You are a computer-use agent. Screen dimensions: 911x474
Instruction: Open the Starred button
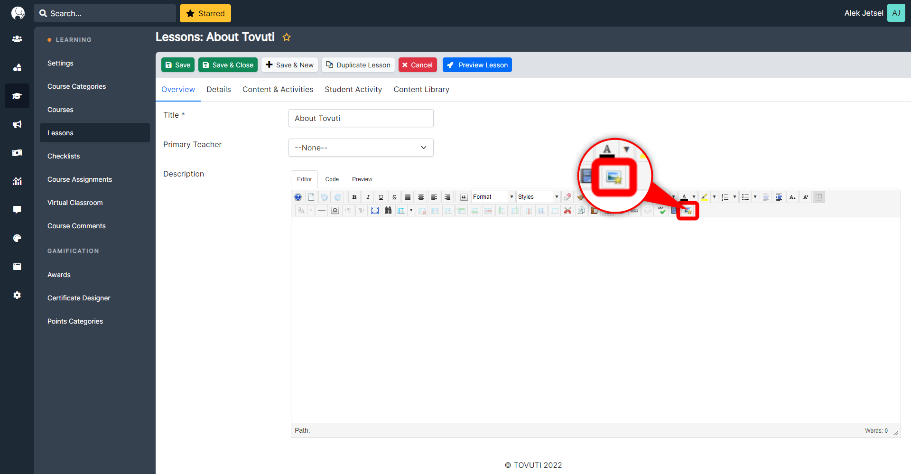[x=205, y=13]
